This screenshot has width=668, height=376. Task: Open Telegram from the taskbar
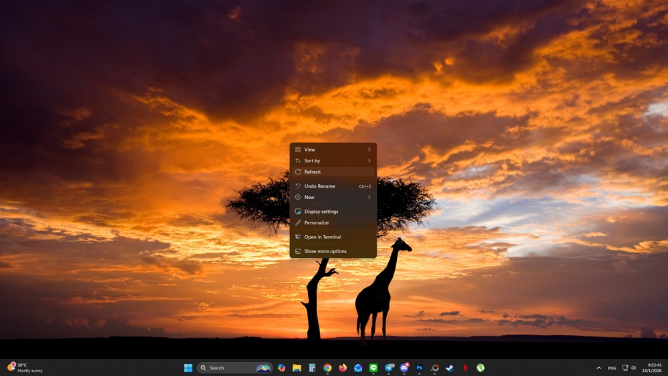tap(389, 368)
